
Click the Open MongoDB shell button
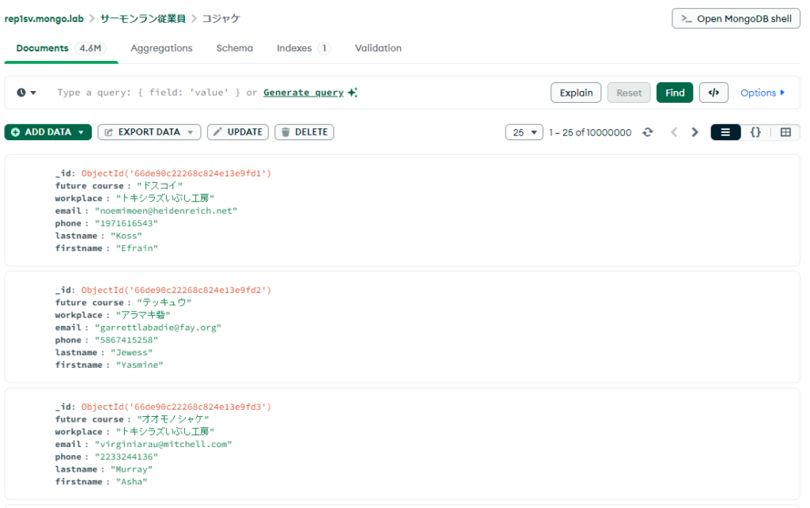pyautogui.click(x=736, y=19)
